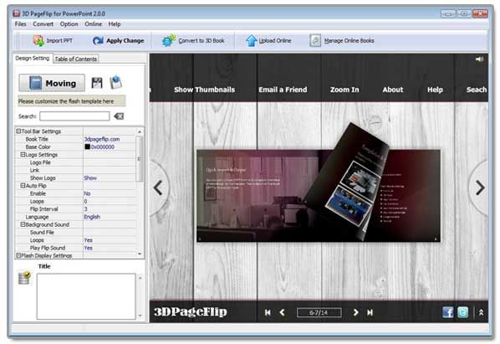Click the Flip Interval value 3
Viewport: 500px width, 344px height.
coord(86,209)
